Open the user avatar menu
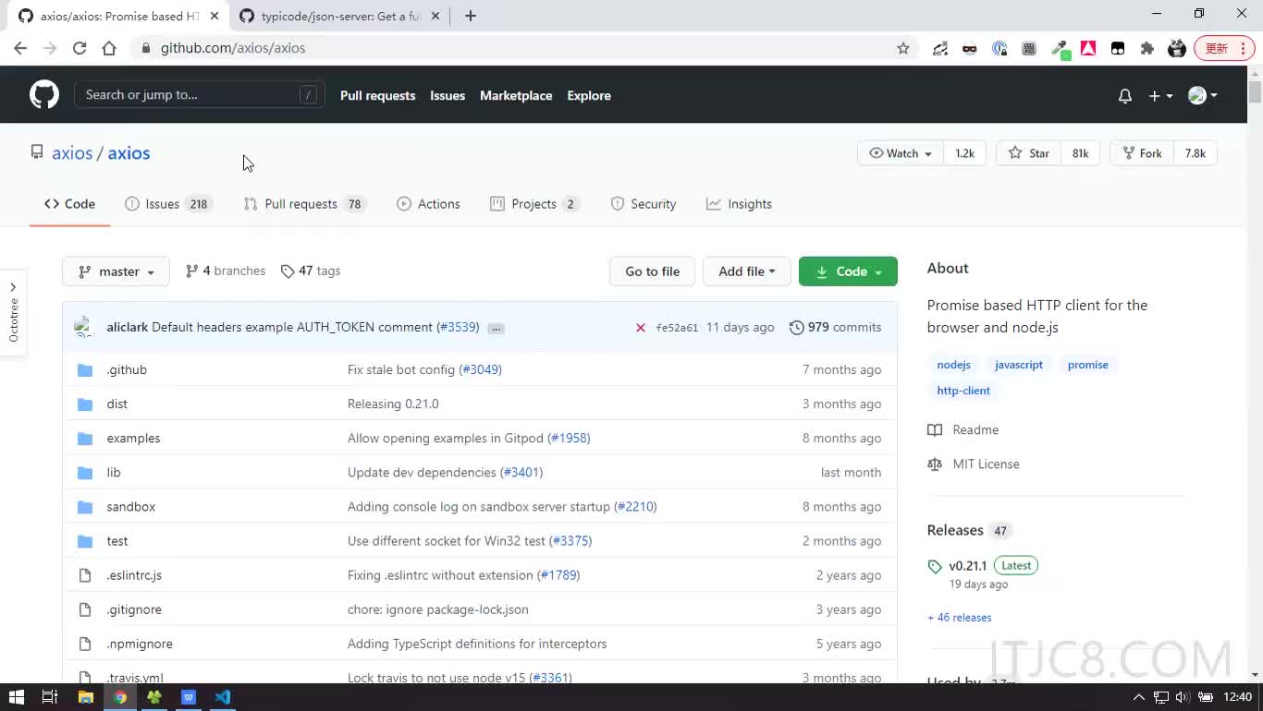This screenshot has height=711, width=1263. click(1202, 96)
